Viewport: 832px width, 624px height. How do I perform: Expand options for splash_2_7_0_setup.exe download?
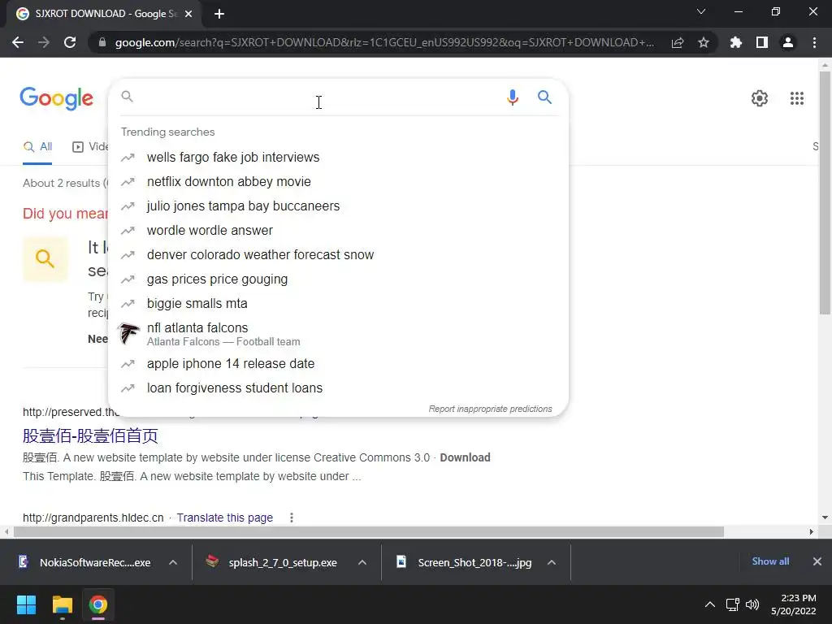click(362, 562)
